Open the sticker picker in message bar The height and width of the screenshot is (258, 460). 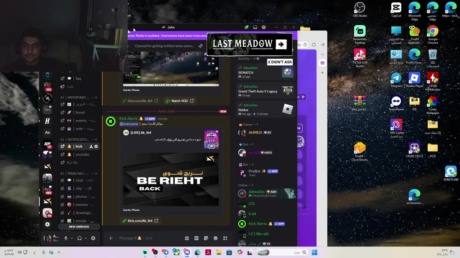(x=206, y=238)
